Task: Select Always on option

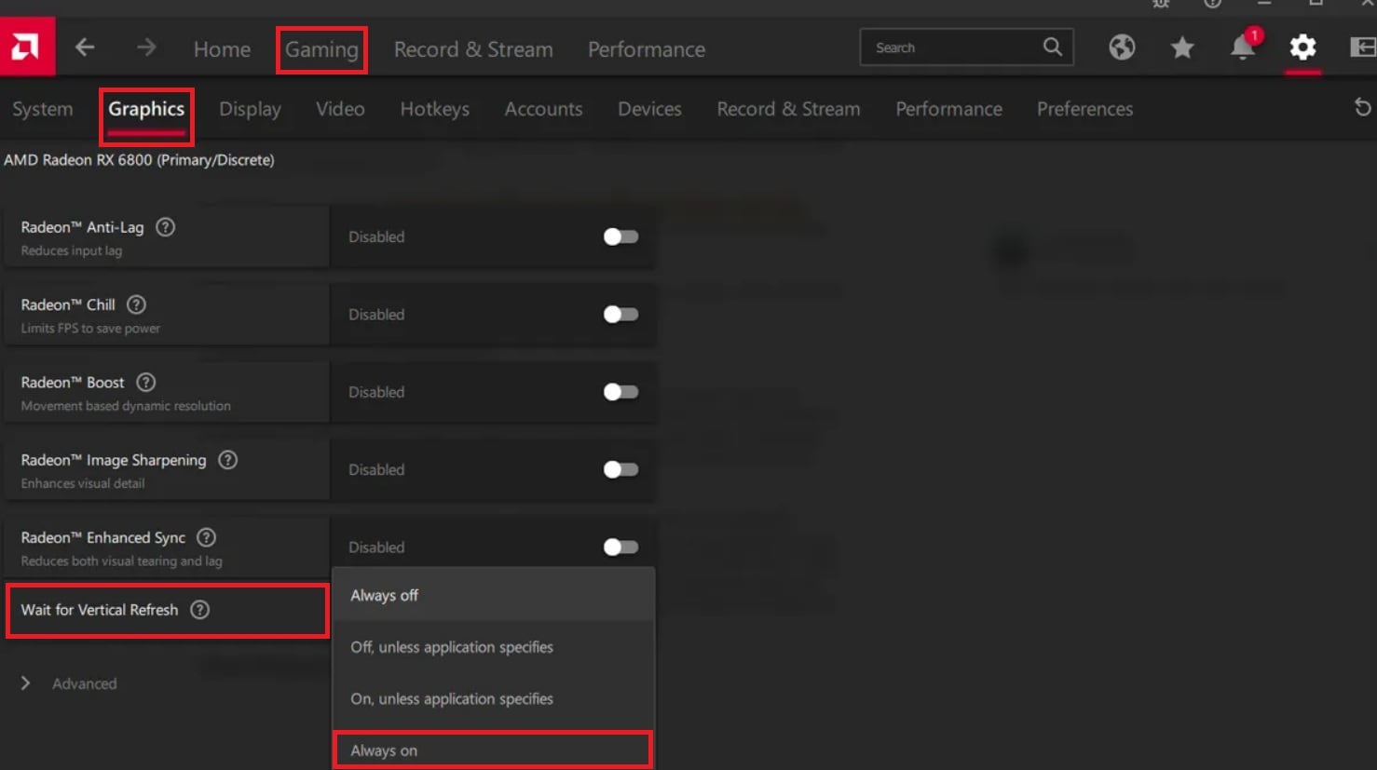Action: point(493,750)
